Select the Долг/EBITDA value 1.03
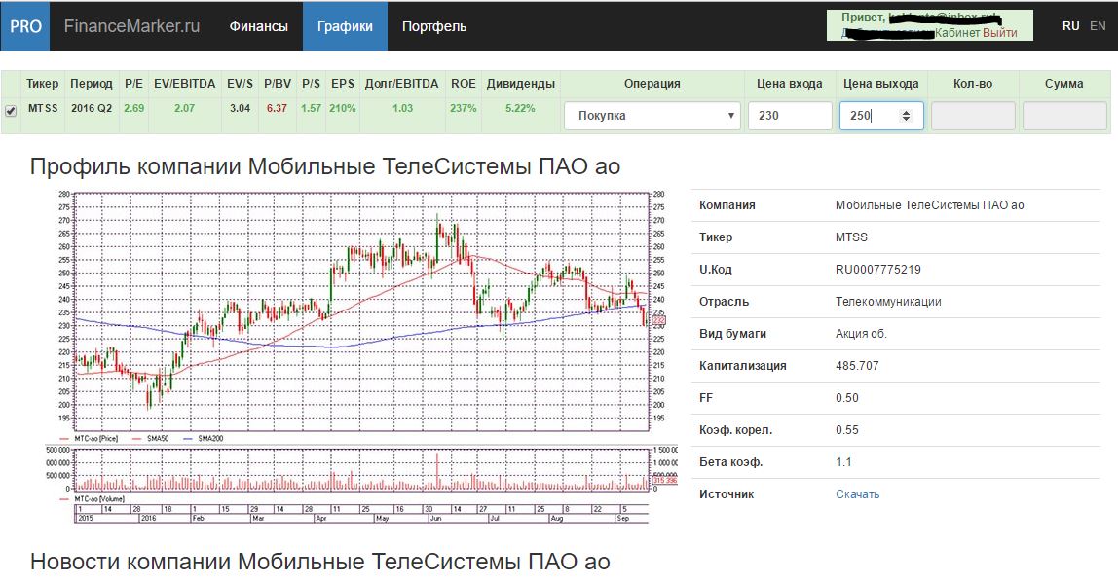Image resolution: width=1118 pixels, height=584 pixels. click(x=402, y=108)
